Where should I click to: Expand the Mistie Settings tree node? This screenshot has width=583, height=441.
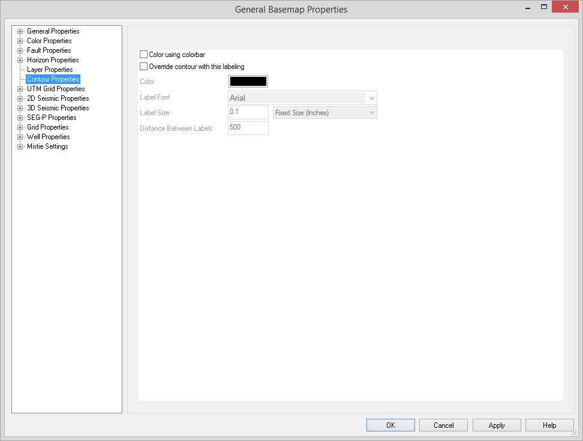20,146
